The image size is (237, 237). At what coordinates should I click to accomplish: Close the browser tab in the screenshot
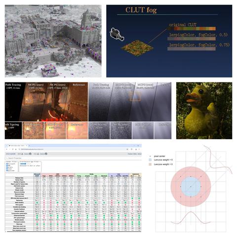(26, 146)
